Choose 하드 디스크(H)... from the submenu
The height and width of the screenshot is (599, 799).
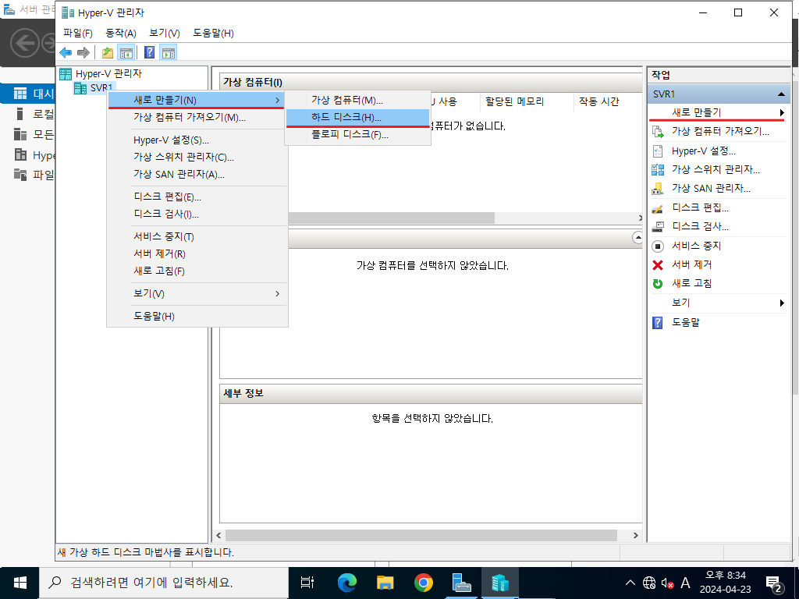point(358,118)
